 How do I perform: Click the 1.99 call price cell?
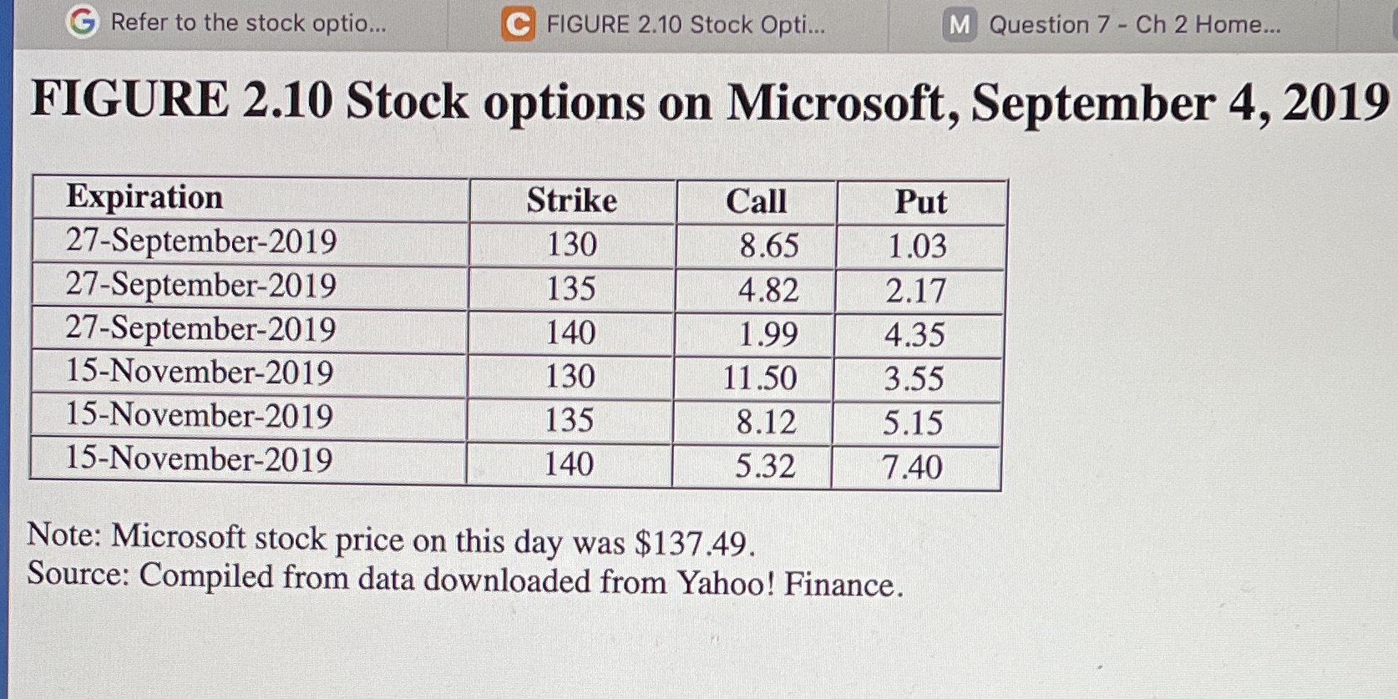tap(753, 334)
